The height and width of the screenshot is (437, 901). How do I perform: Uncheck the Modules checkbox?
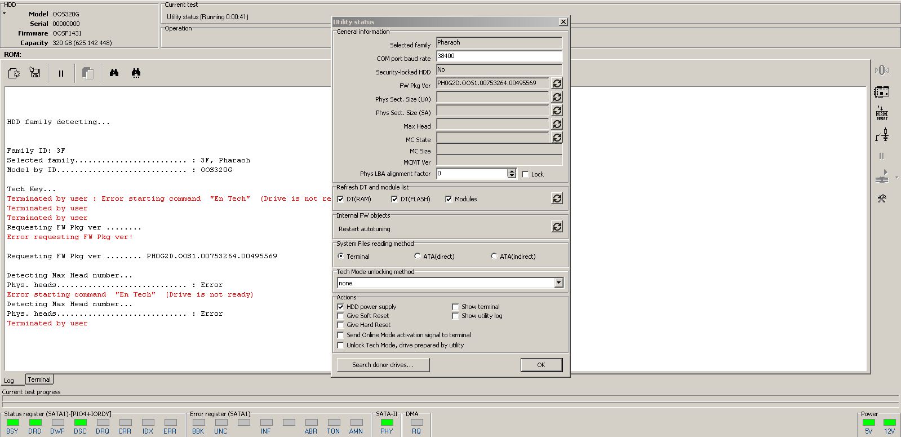click(x=449, y=199)
